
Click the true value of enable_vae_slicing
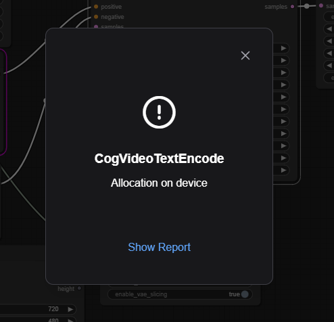click(234, 294)
